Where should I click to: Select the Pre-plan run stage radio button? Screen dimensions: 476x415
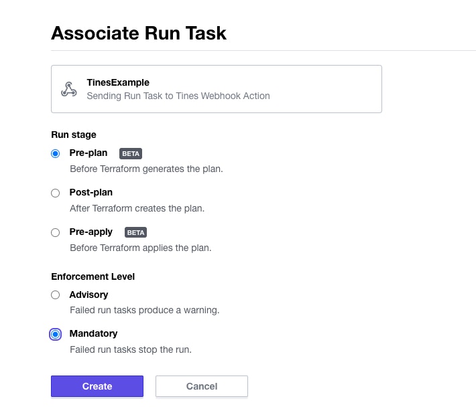pyautogui.click(x=55, y=154)
